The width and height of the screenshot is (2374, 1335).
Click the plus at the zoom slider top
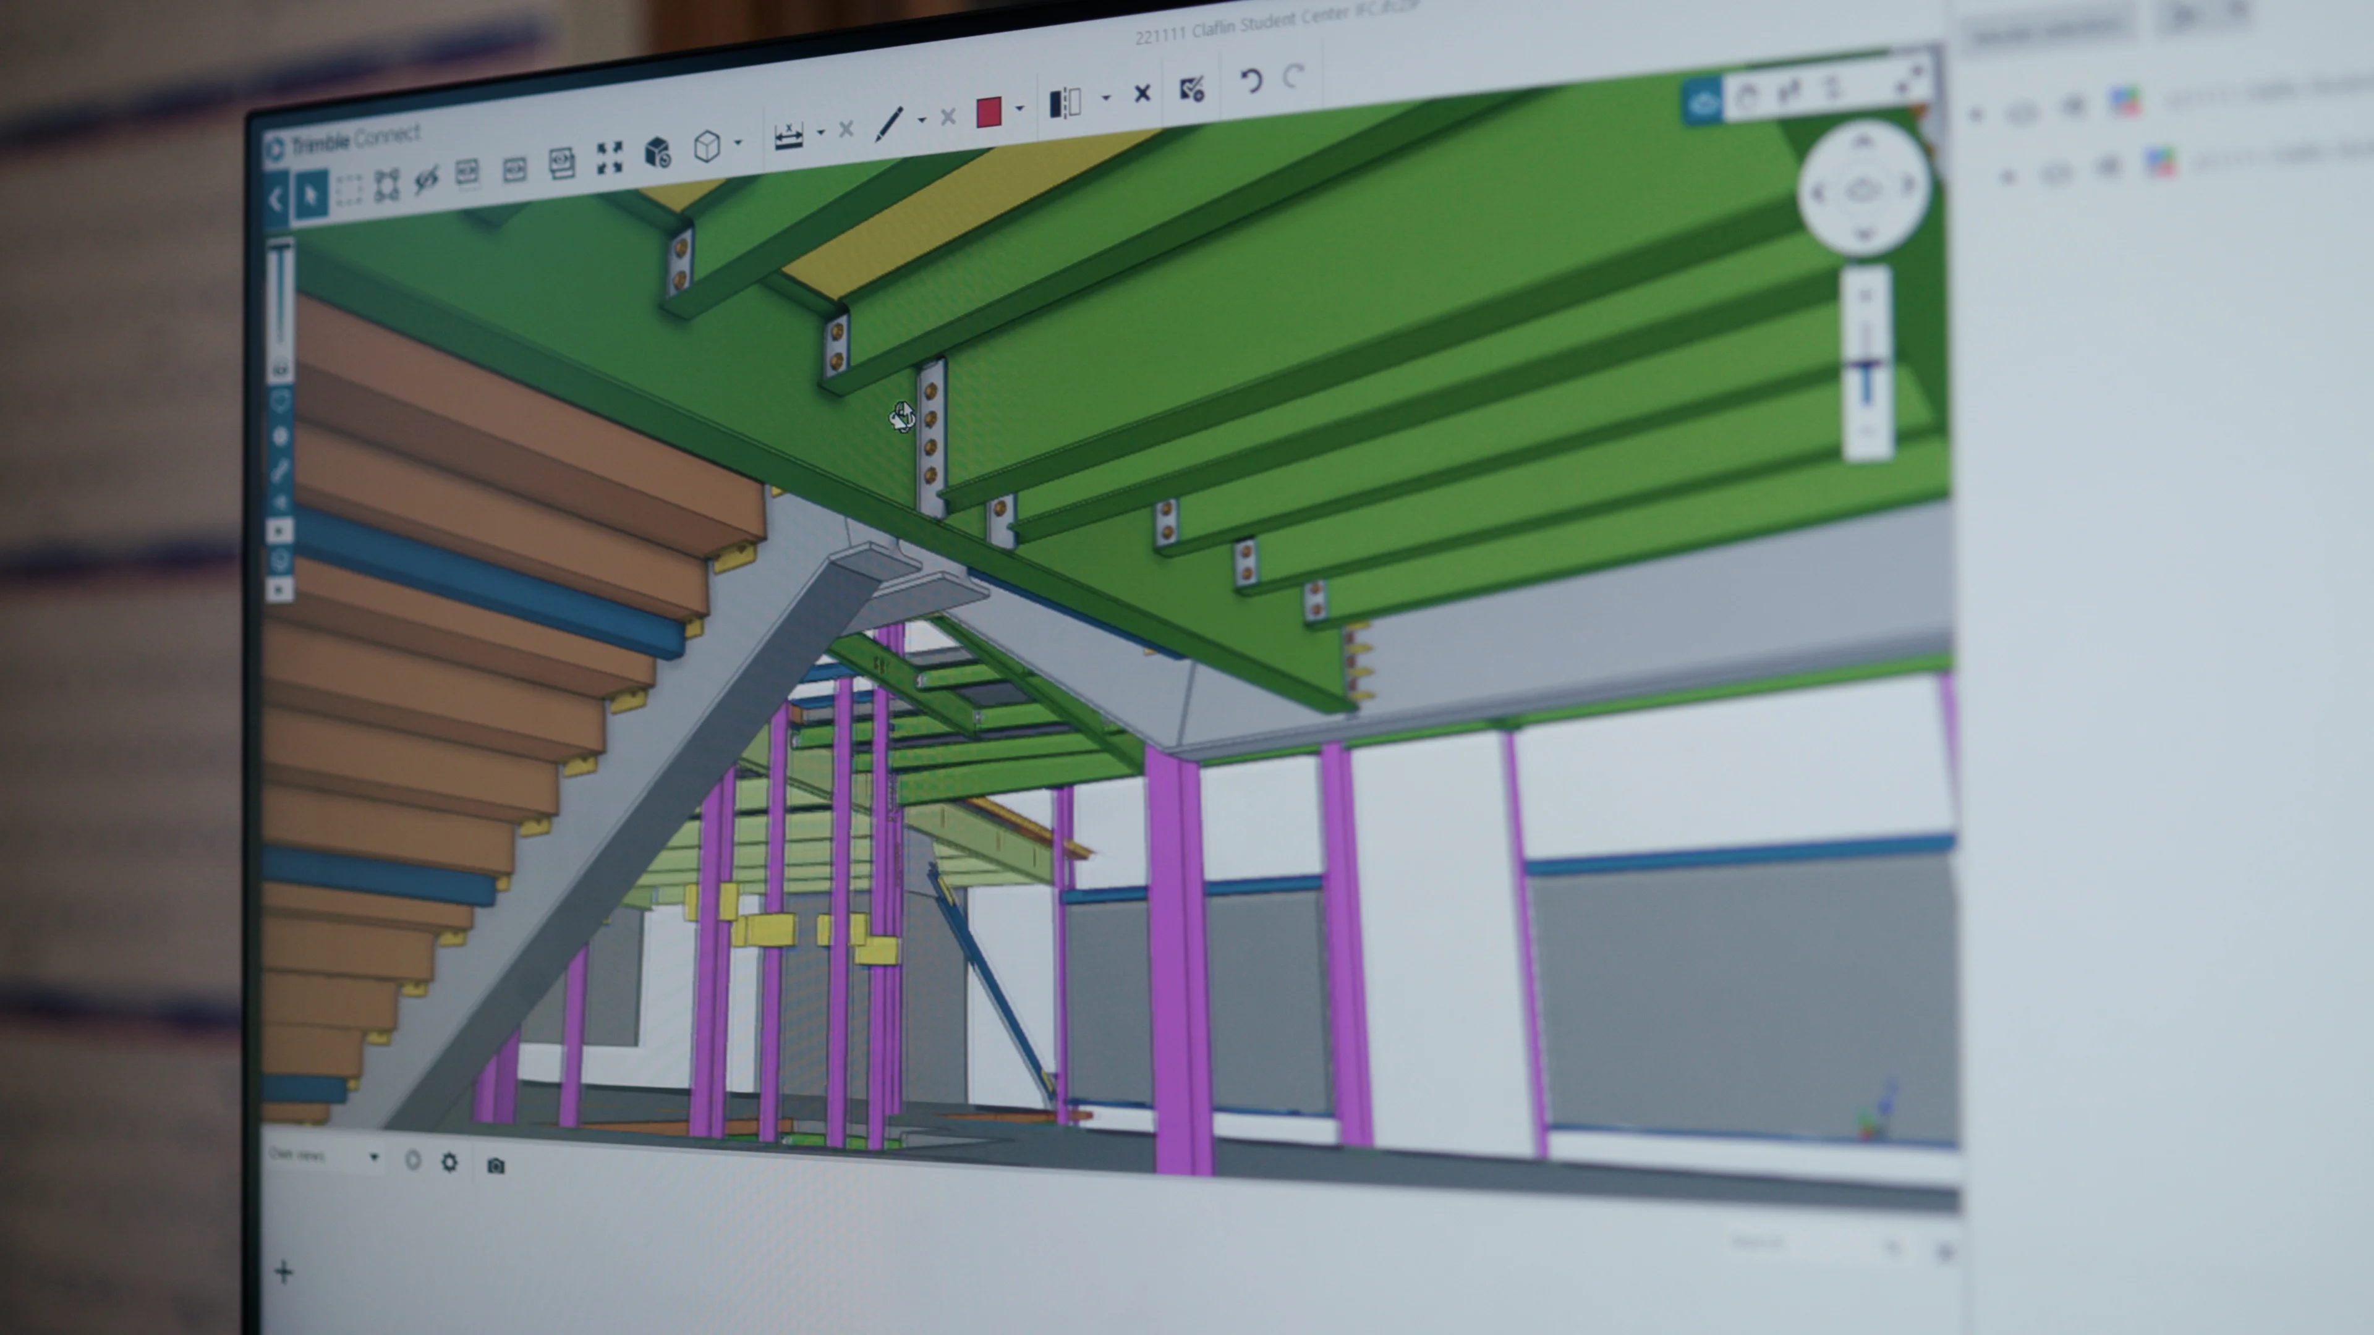point(1865,295)
